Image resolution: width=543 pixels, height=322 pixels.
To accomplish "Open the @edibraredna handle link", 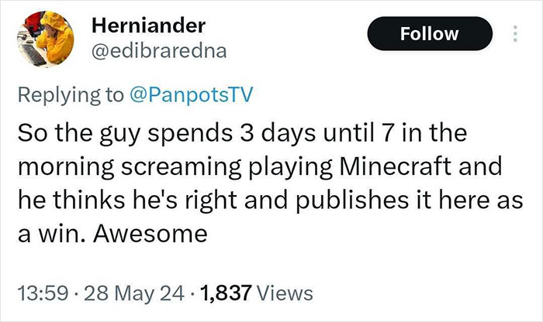I will point(159,51).
